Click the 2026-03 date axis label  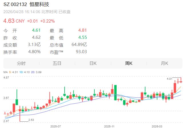(x=157, y=127)
